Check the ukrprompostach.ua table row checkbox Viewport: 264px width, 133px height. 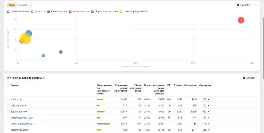(8, 118)
